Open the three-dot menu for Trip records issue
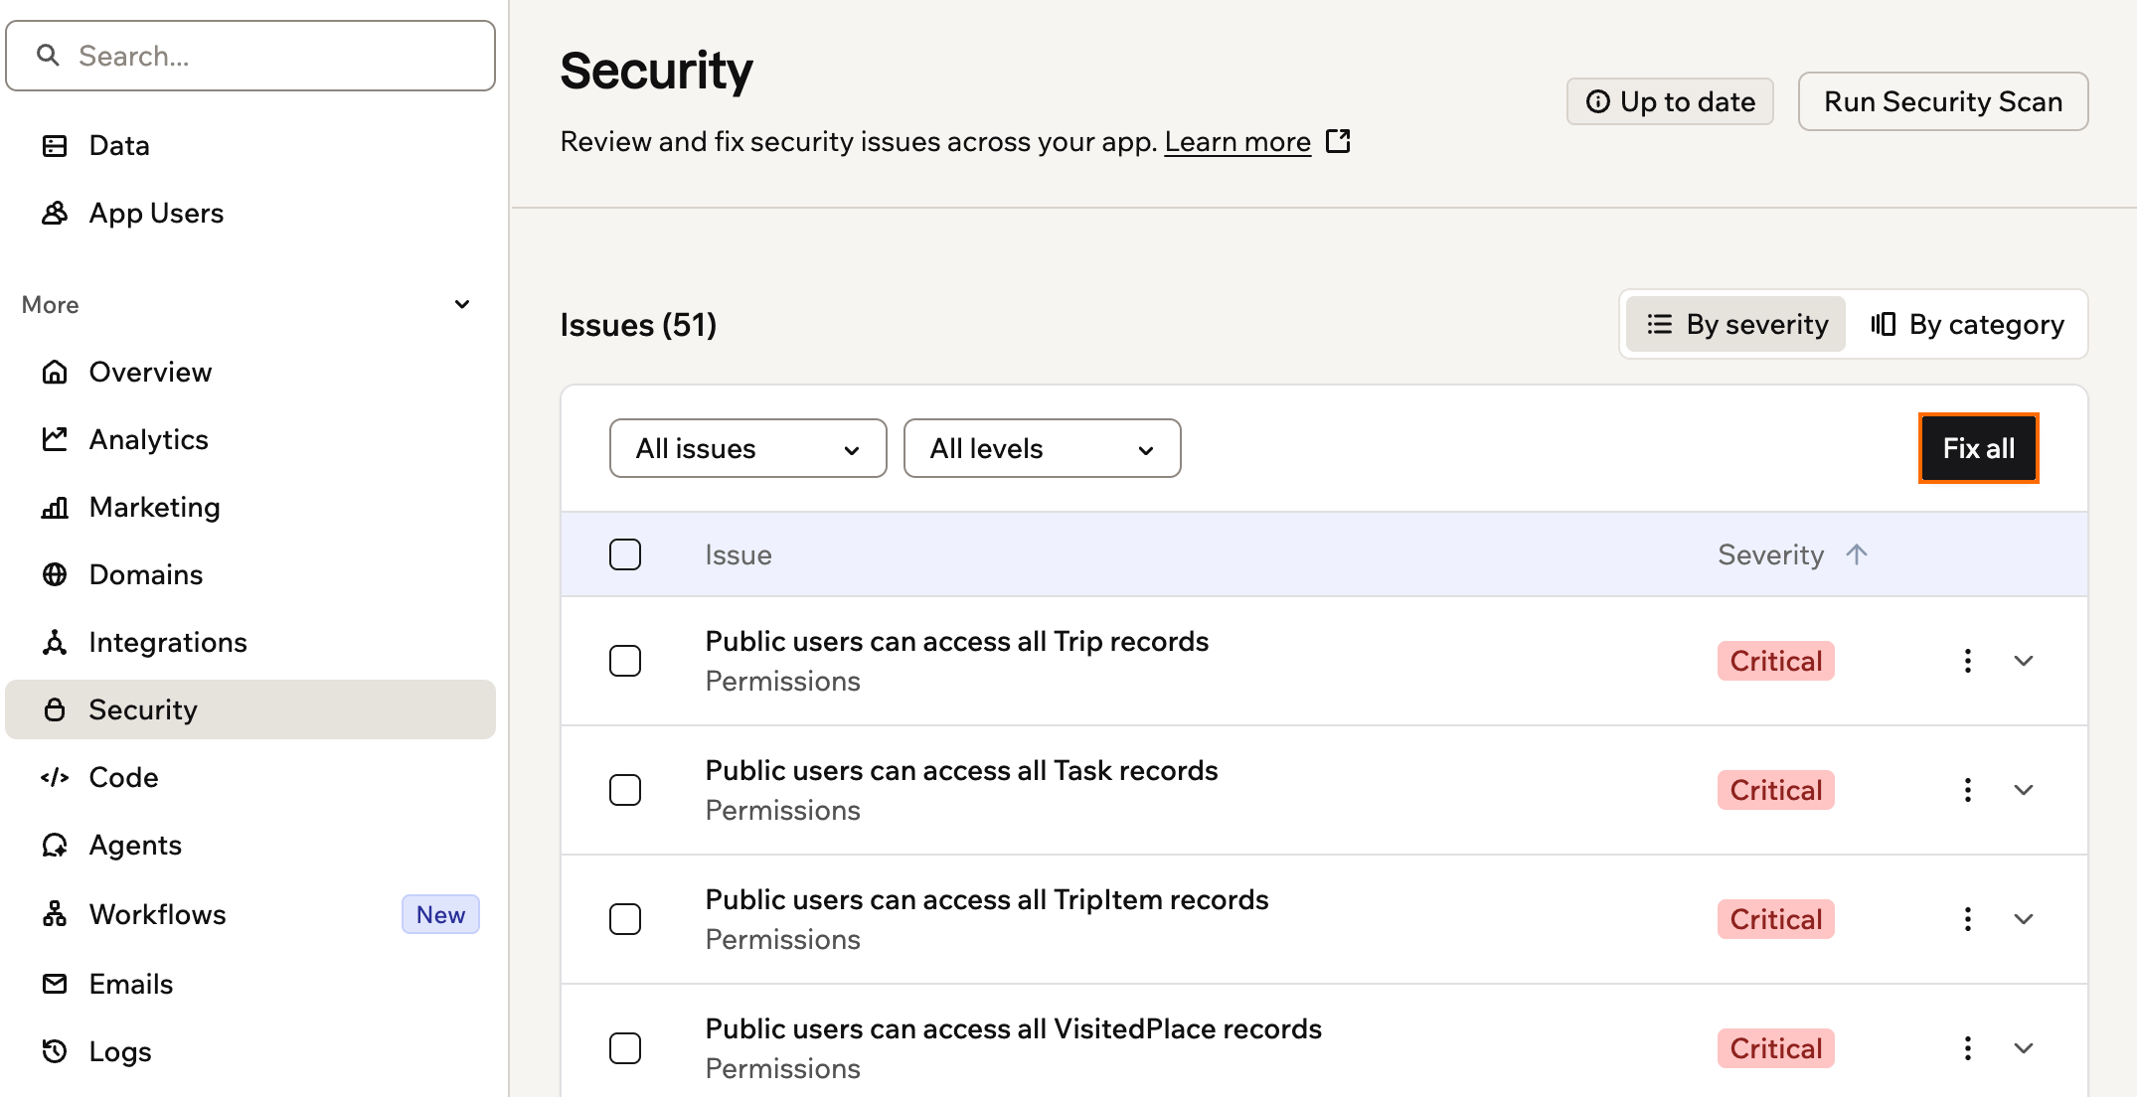This screenshot has width=2137, height=1097. 1967,661
